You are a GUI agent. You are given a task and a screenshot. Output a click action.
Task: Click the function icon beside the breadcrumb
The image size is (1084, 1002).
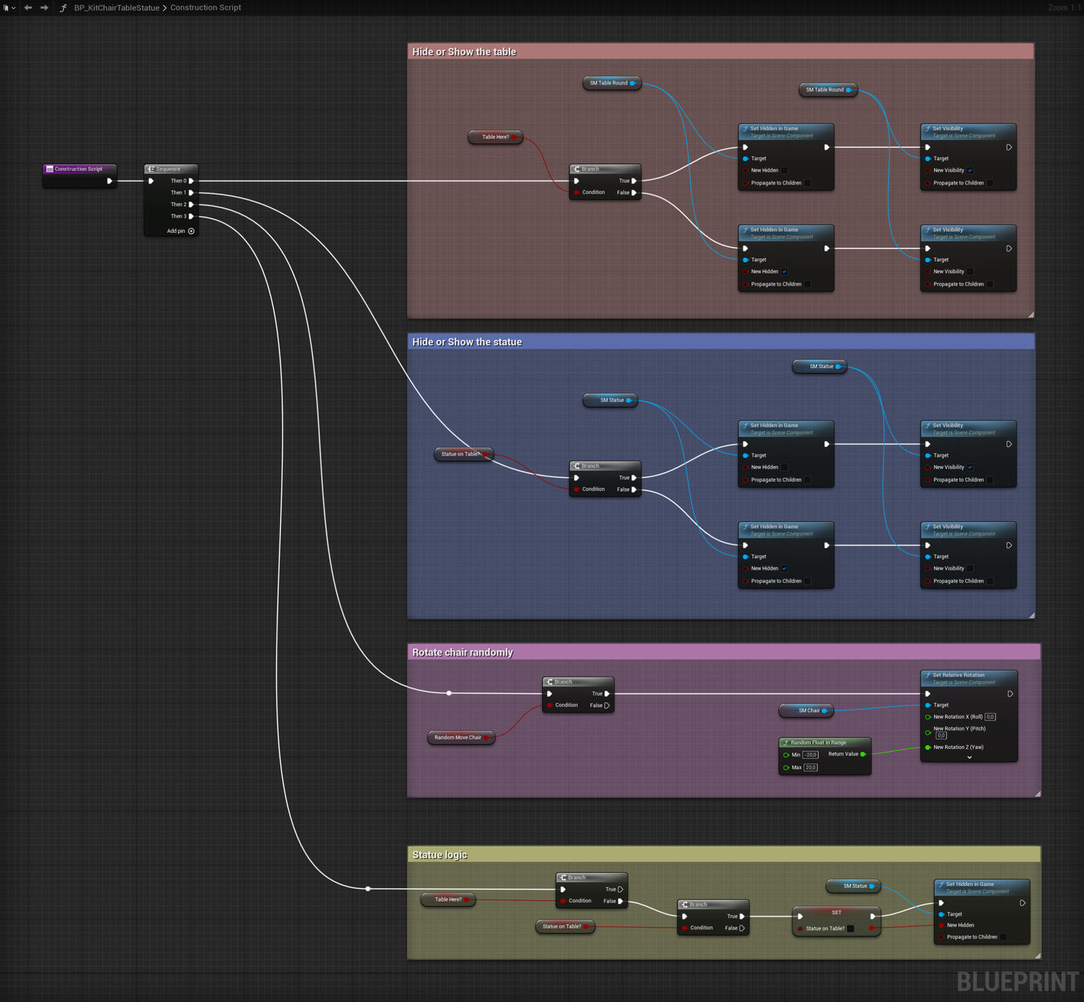pos(63,8)
